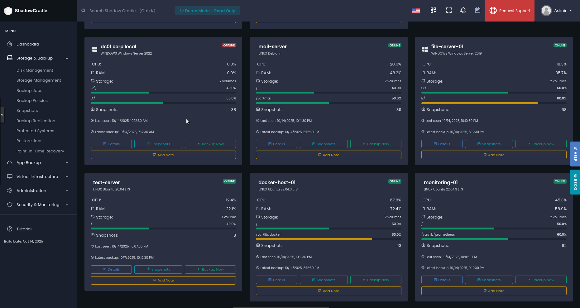Viewport: 580px width, 308px height.
Task: Click the Security & Monitoring shield icon
Action: (x=10, y=205)
